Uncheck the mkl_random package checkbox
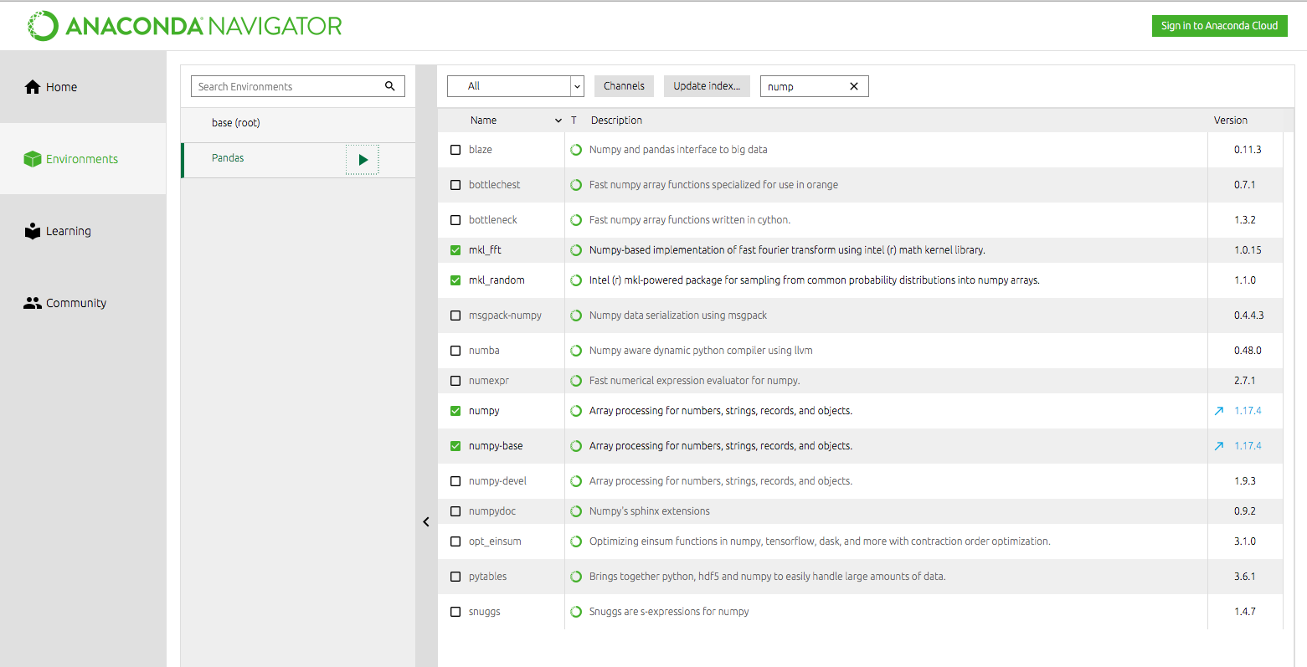The image size is (1307, 667). 455,280
